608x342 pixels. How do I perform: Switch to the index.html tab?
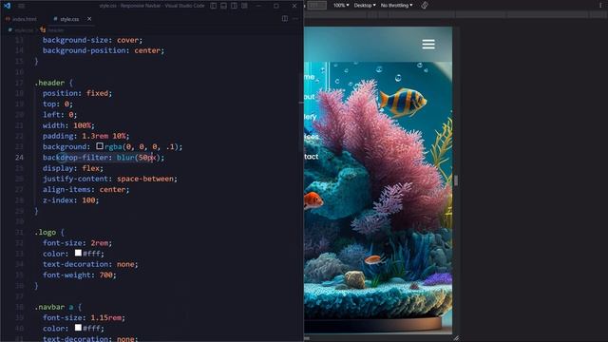(x=21, y=19)
